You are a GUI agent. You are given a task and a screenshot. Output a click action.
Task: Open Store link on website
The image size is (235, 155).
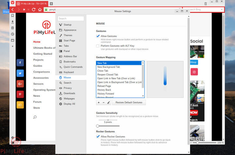[37, 108]
